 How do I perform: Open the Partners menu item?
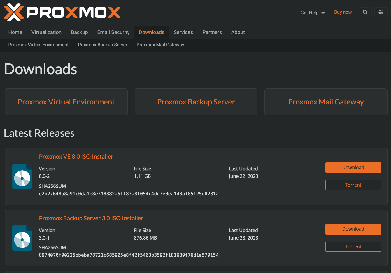[x=212, y=32]
